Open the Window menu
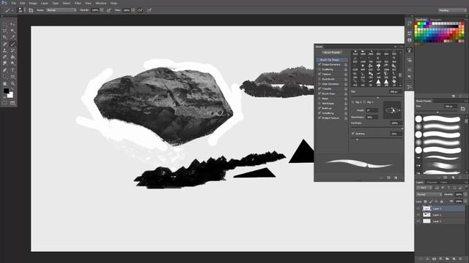The width and height of the screenshot is (469, 263). [101, 3]
